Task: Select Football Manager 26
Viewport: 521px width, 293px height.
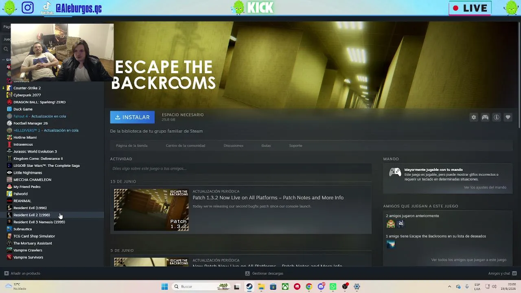Action: click(31, 123)
